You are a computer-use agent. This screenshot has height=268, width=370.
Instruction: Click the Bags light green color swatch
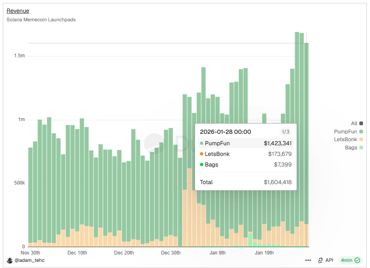[361, 148]
